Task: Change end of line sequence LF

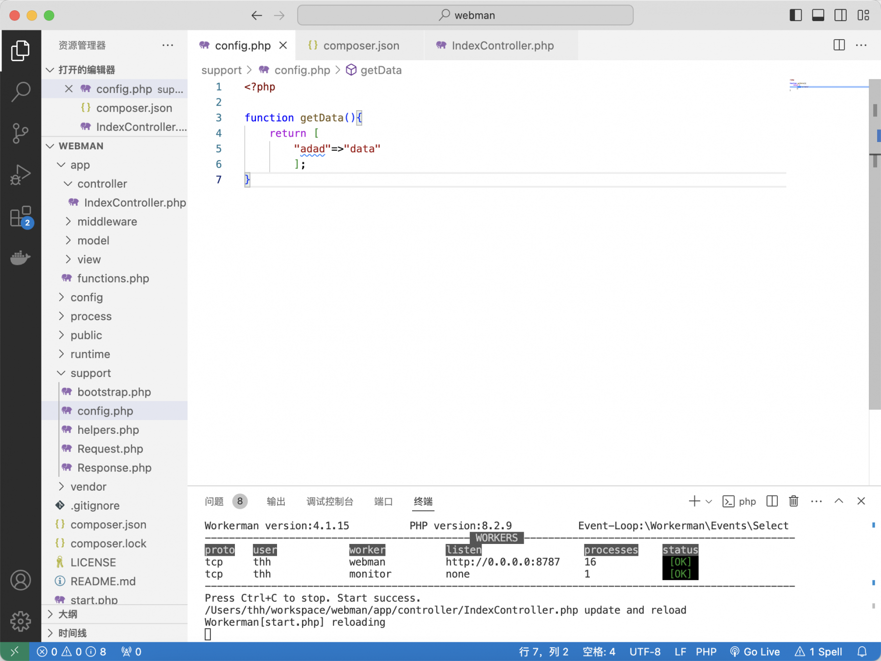Action: click(x=680, y=651)
